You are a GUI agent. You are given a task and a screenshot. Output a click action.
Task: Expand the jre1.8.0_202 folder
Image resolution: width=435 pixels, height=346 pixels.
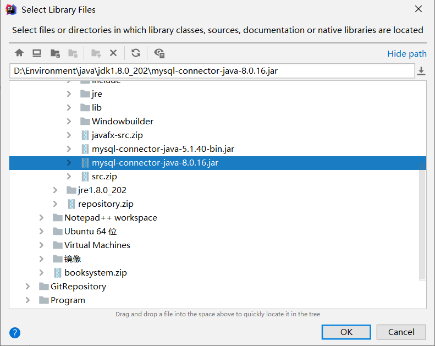point(55,190)
